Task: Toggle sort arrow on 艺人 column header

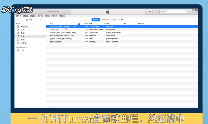Action: (104, 24)
